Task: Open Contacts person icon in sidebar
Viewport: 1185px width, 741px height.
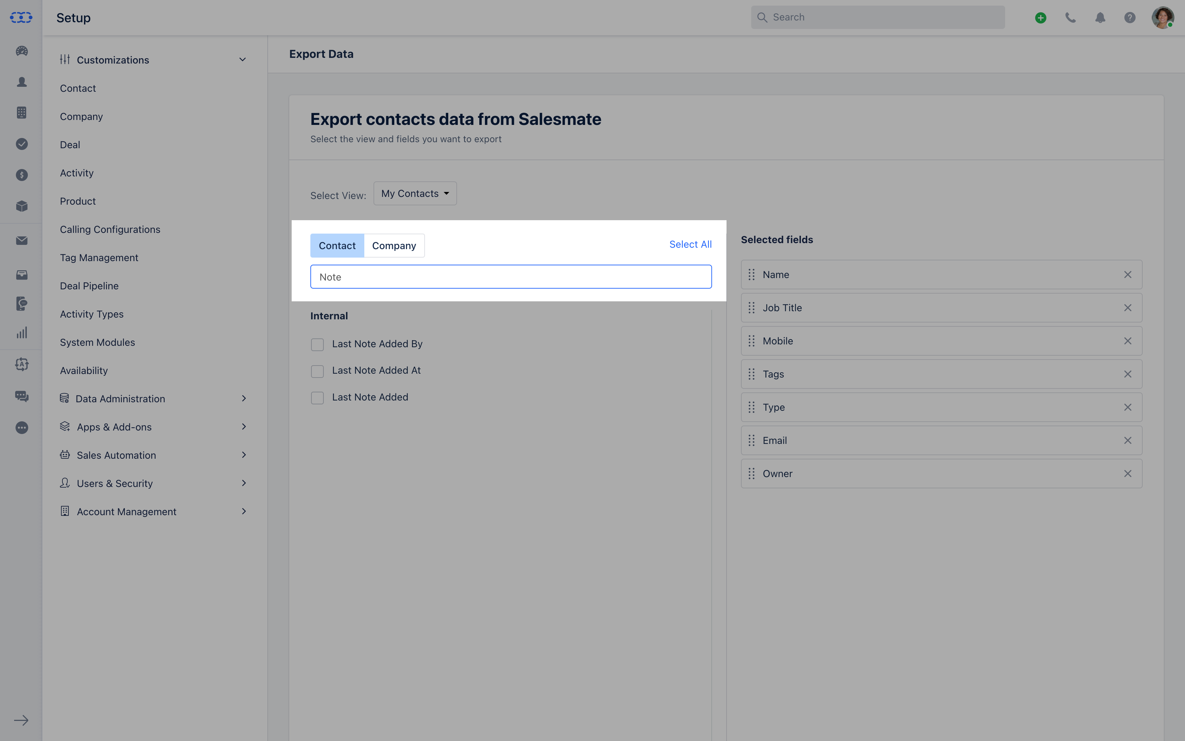Action: tap(22, 82)
